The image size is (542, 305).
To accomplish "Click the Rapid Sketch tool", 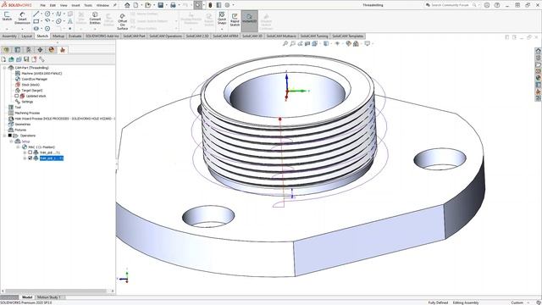I will coord(235,19).
